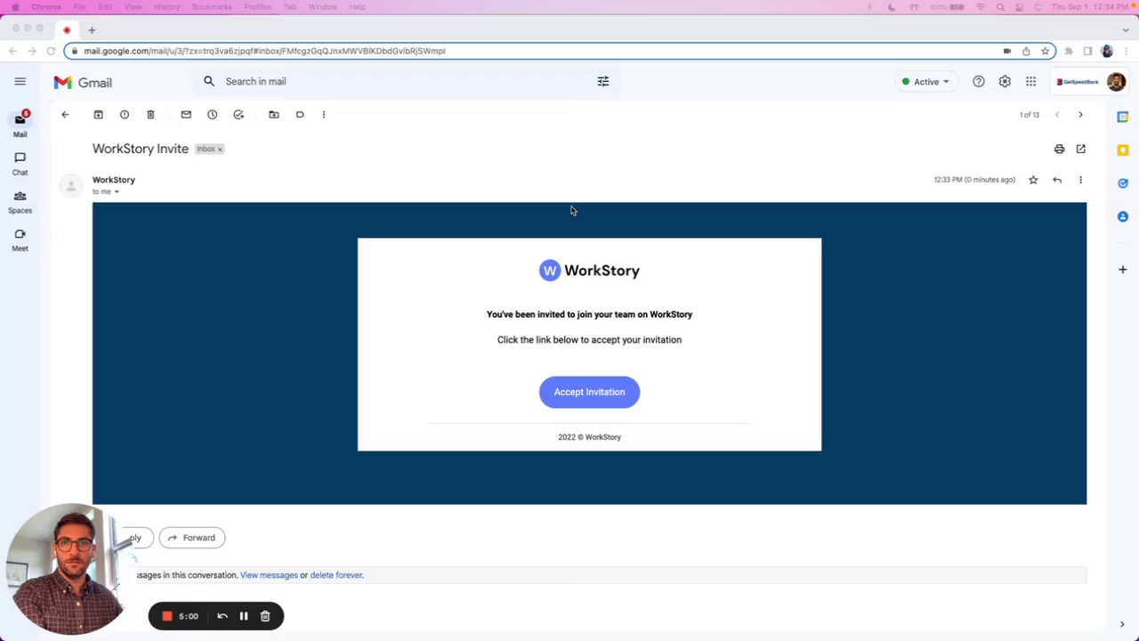Pause the screen recording
1139x641 pixels.
pos(244,616)
